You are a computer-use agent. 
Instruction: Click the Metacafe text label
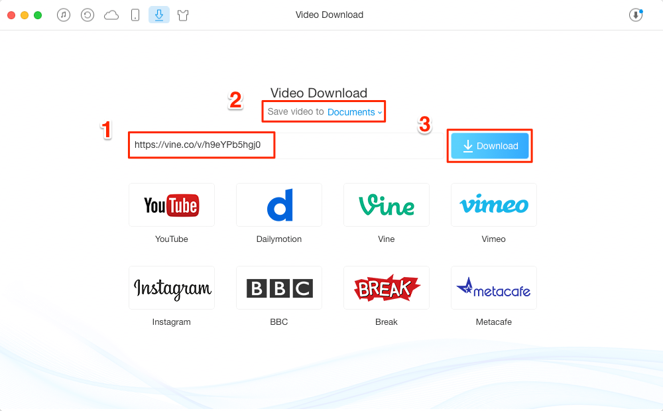click(x=494, y=322)
